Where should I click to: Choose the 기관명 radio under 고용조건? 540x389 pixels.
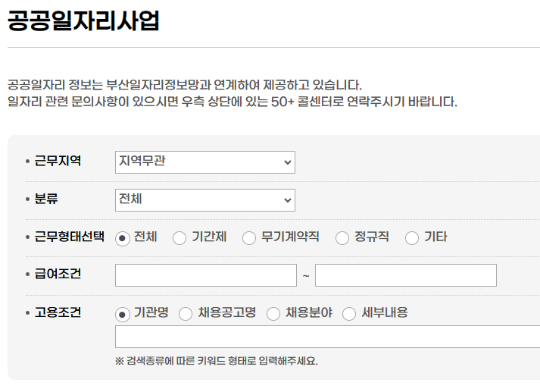[x=122, y=314]
